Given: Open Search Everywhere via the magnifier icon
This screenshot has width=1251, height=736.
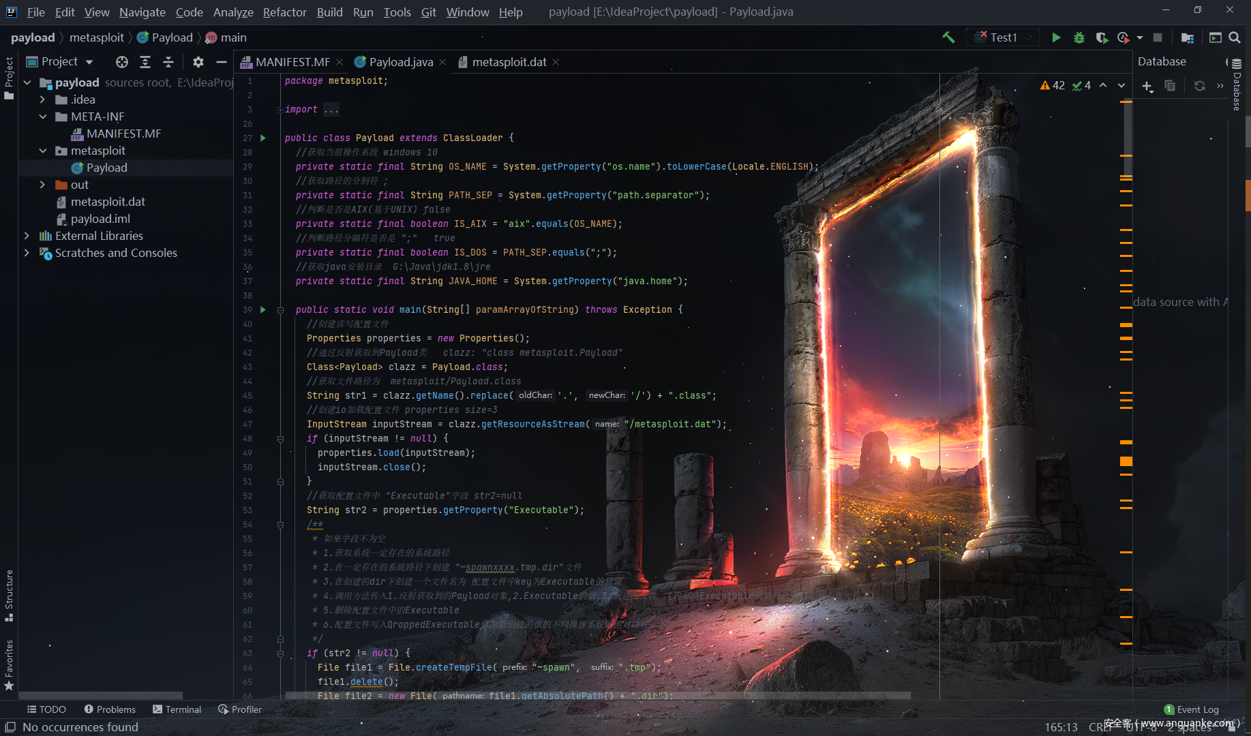Looking at the screenshot, I should click(x=1235, y=37).
